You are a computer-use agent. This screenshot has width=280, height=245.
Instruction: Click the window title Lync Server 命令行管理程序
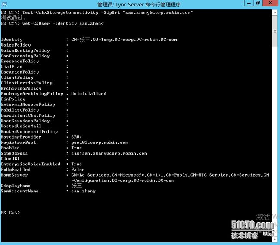139,4
